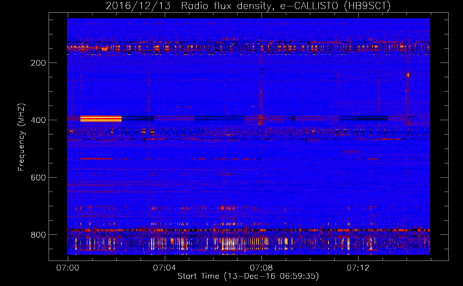
Task: Click the 400 frequency tick label
Action: [x=38, y=120]
